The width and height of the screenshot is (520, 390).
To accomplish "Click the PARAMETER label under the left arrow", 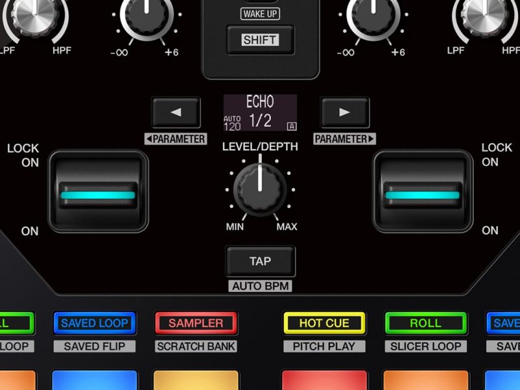I will click(175, 138).
